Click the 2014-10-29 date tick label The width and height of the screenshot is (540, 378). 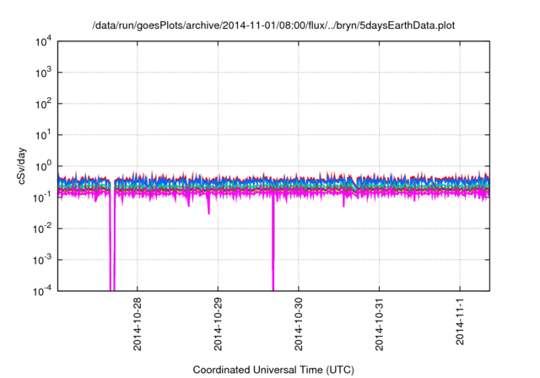[x=218, y=324]
